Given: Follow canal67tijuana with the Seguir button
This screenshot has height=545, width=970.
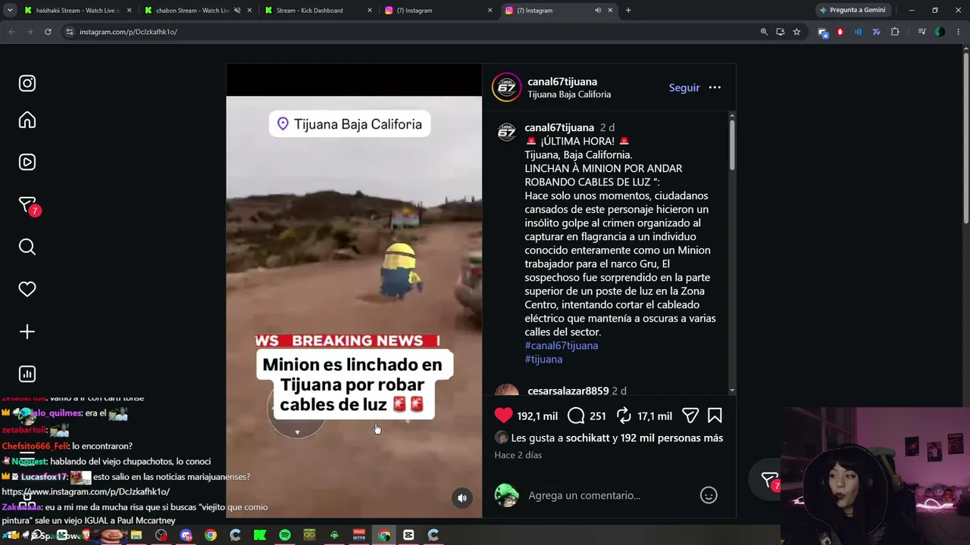Looking at the screenshot, I should click(684, 88).
